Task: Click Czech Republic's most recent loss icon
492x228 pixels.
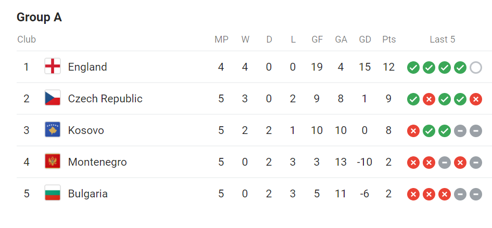Action: 476,99
